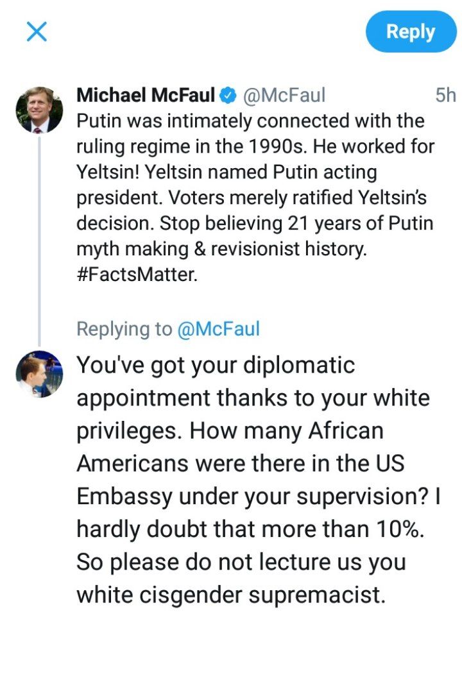Click empty area below the reply text
Screen dimensions: 462x689
[231, 648]
